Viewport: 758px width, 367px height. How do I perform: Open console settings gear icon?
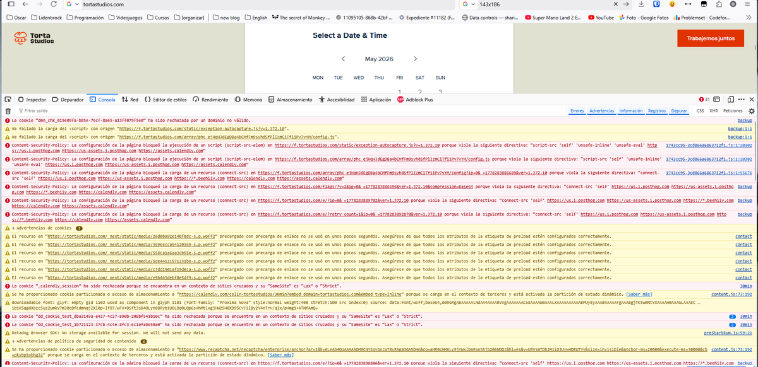(750, 110)
